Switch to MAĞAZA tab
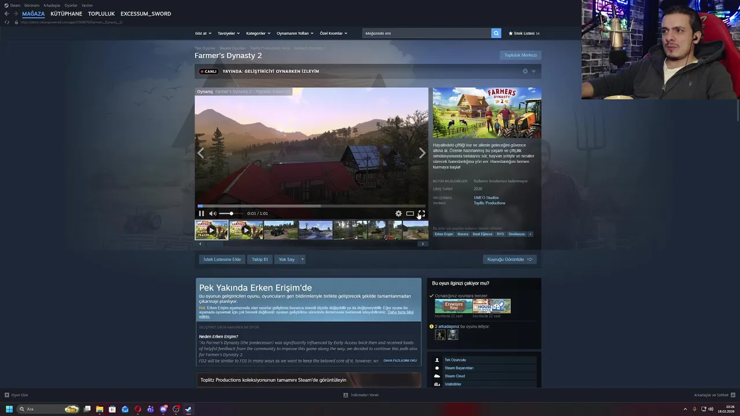This screenshot has width=740, height=416. tap(33, 13)
